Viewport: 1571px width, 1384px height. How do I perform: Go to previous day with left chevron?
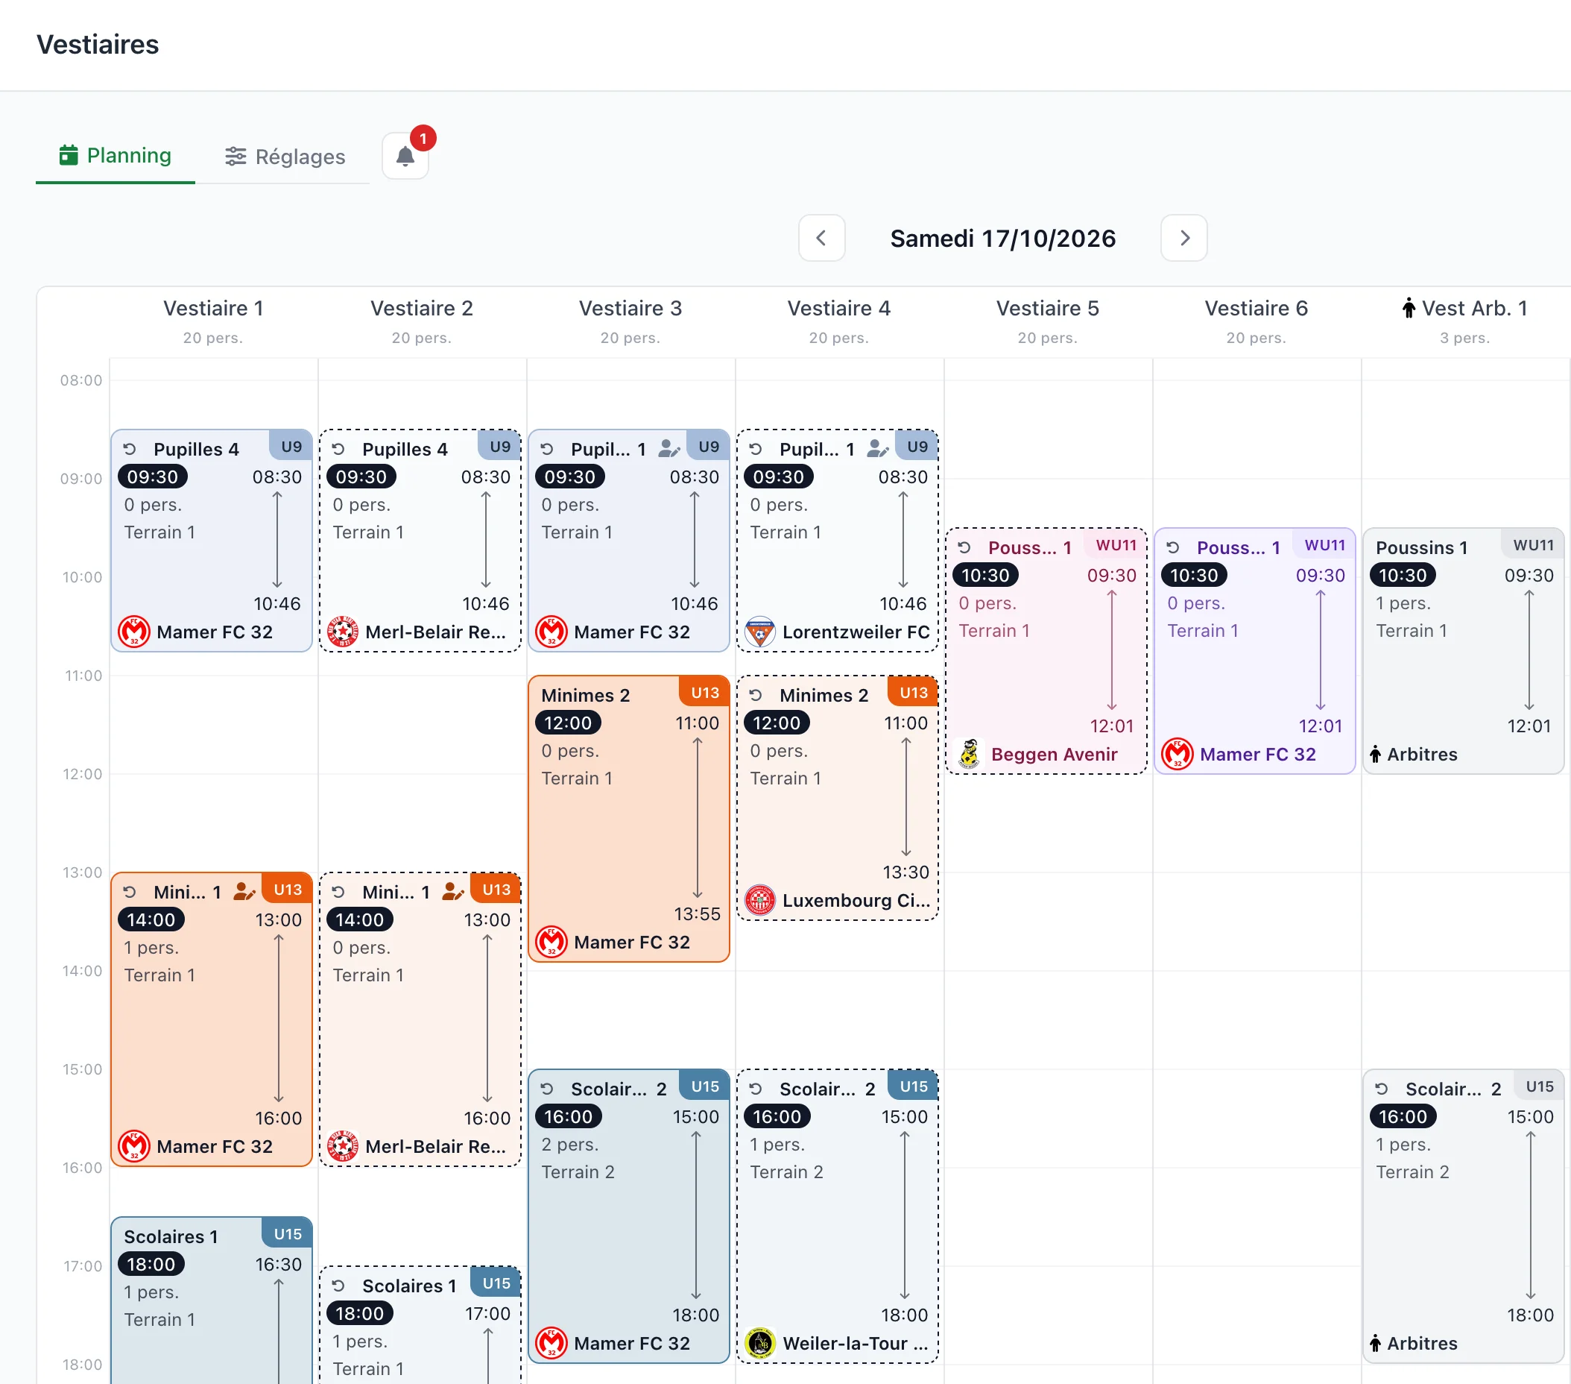coord(821,238)
